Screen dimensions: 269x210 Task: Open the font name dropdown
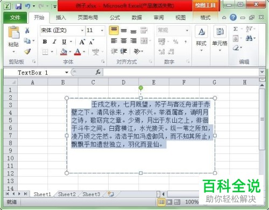[82, 30]
